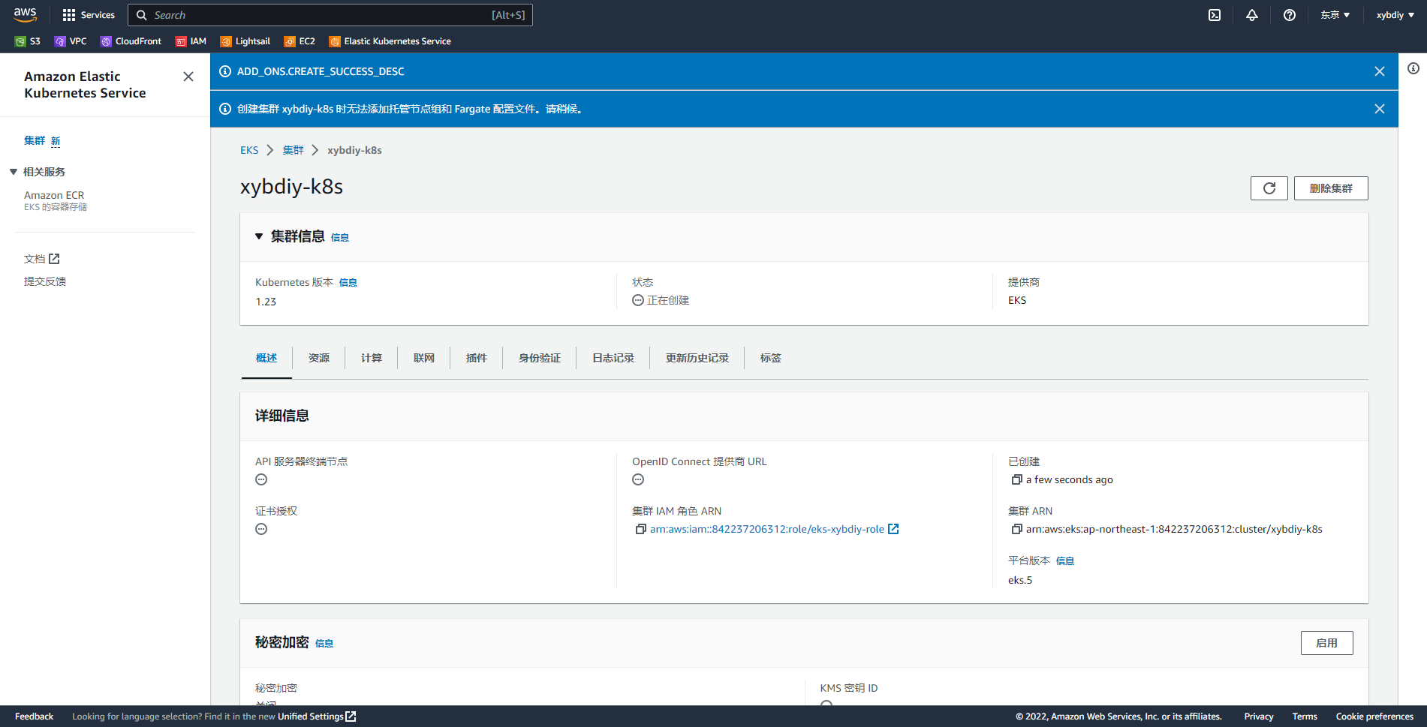Switch to the 插件 tab
Image resolution: width=1427 pixels, height=727 pixels.
click(477, 358)
